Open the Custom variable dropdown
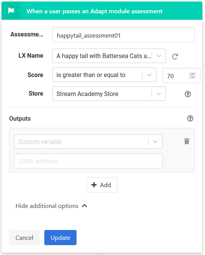The width and height of the screenshot is (205, 255). [x=155, y=142]
